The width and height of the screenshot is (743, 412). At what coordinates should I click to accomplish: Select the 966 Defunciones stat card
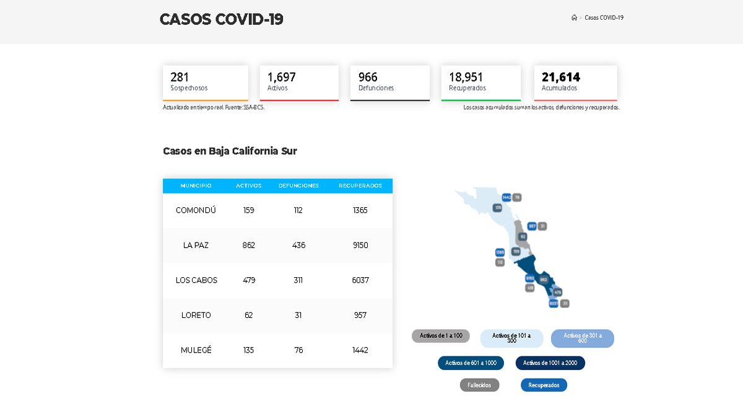point(390,83)
